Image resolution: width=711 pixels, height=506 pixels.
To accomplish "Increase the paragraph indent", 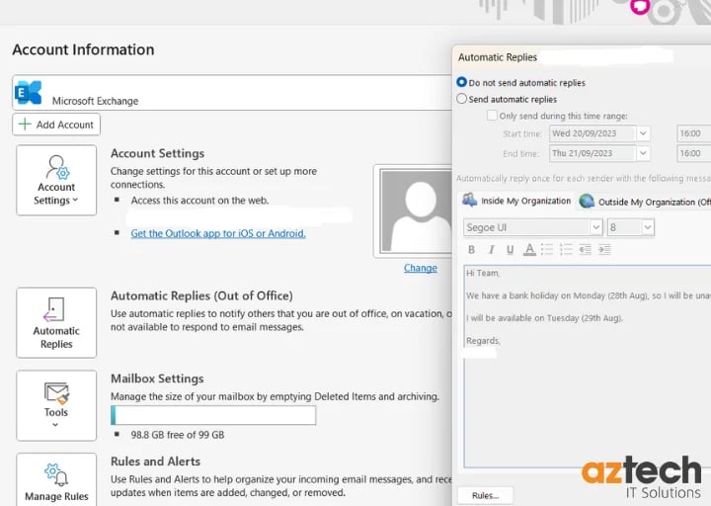I will point(604,250).
